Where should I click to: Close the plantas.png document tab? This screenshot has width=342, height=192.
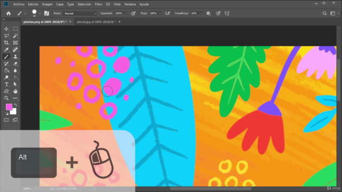click(x=70, y=22)
